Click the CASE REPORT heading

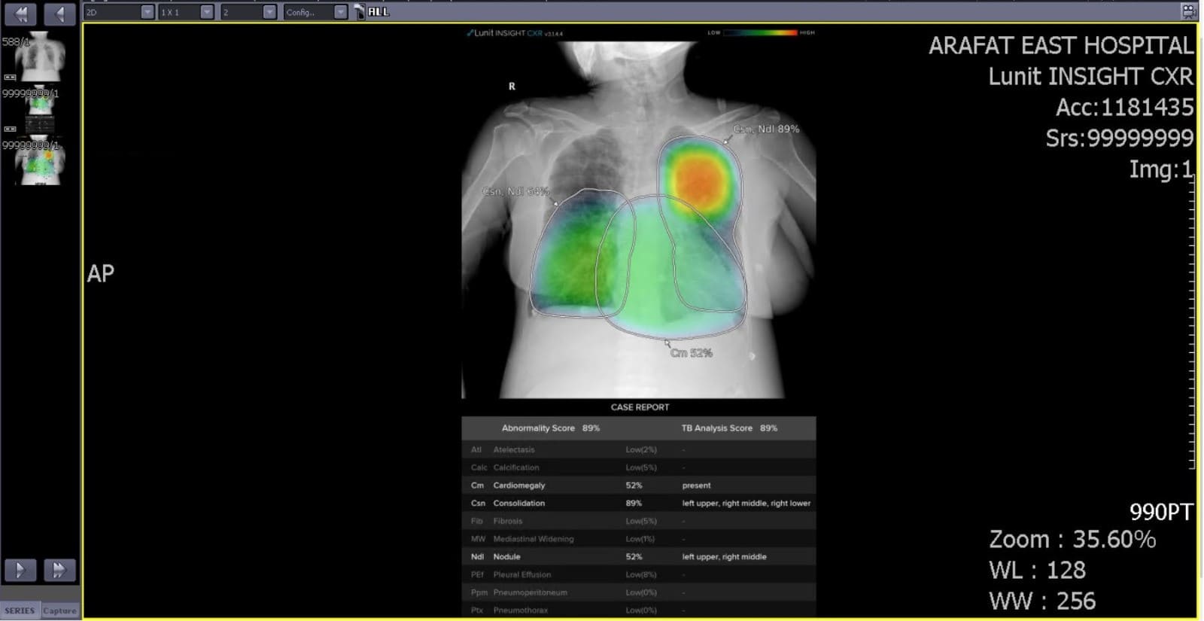coord(640,407)
